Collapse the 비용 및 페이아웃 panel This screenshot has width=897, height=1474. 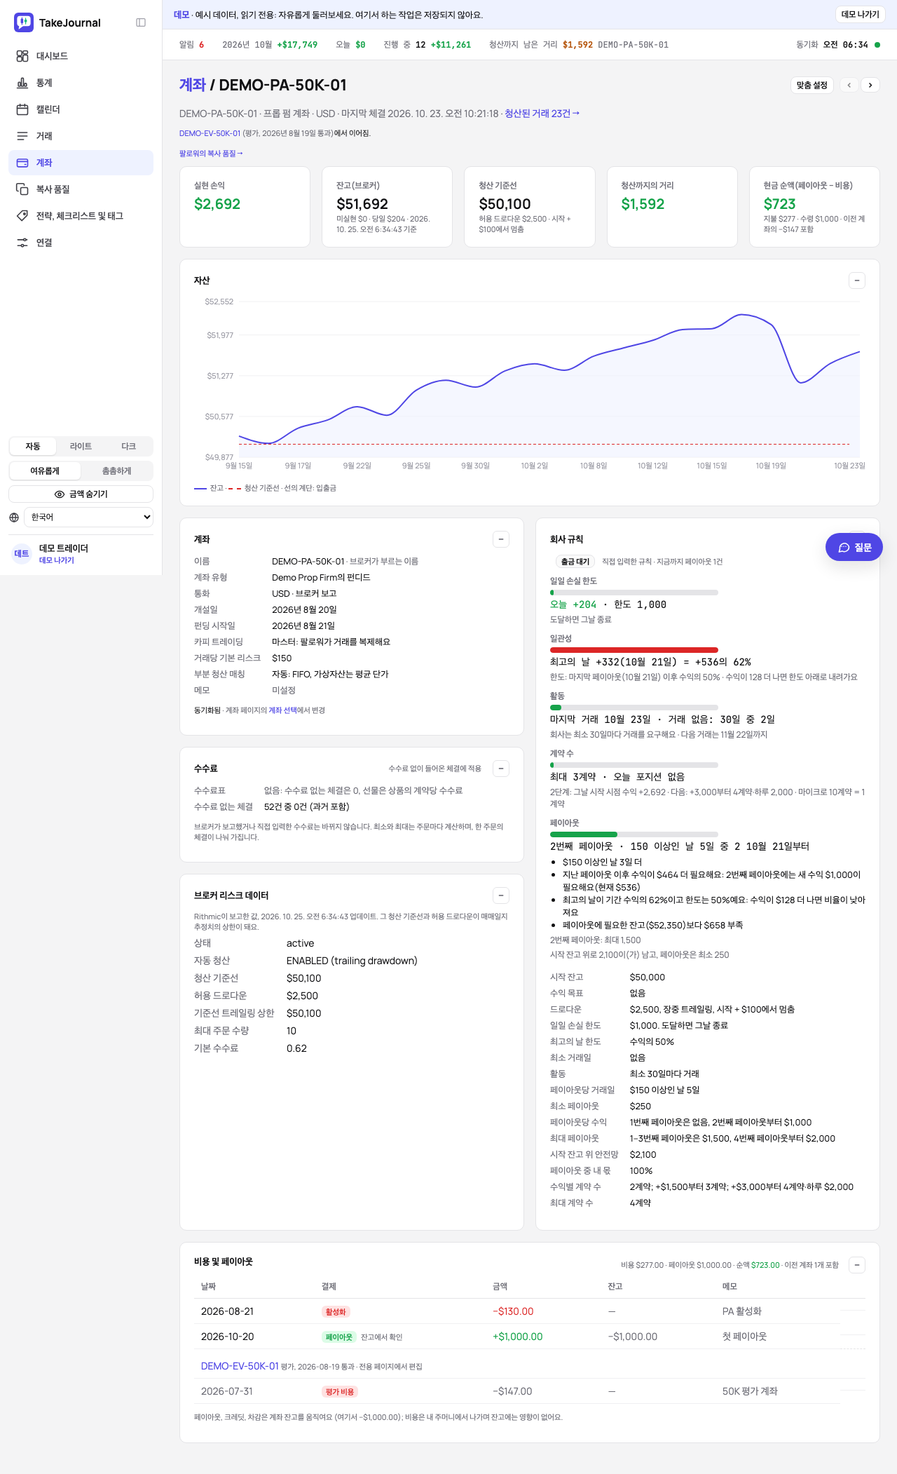(x=857, y=1265)
